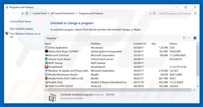Viewport: 203px width, 107px height.
Task: Open the Organize dropdown menu
Action: pos(53,38)
